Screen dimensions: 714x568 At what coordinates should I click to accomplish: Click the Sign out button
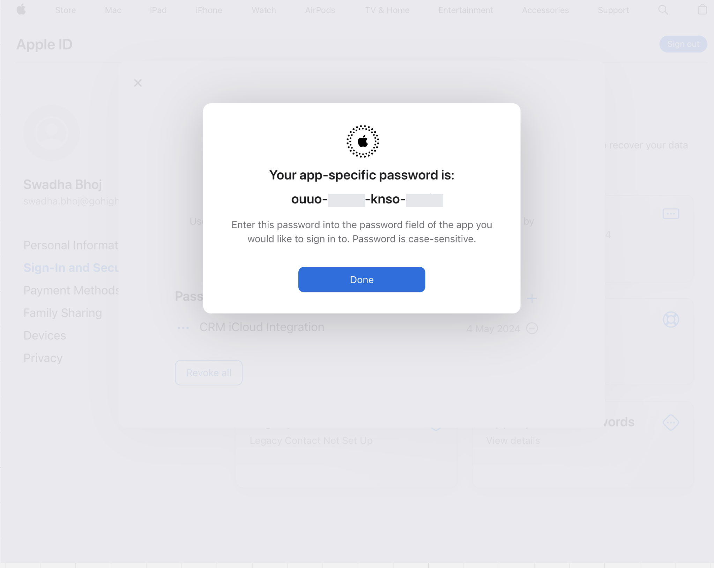click(683, 44)
